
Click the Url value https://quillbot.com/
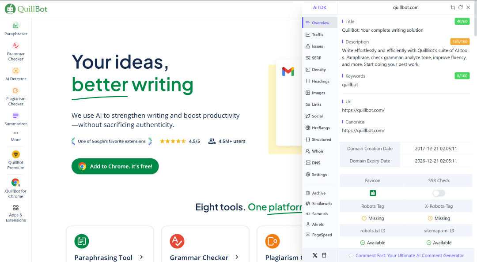pyautogui.click(x=363, y=110)
